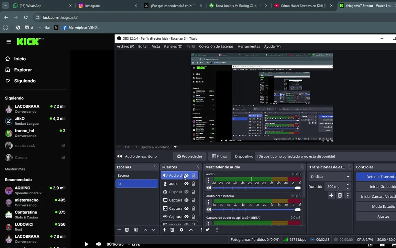Screen dimensions: 396x248
Task: Zoom out the OBS preview with minus icon
Action: coord(119,147)
